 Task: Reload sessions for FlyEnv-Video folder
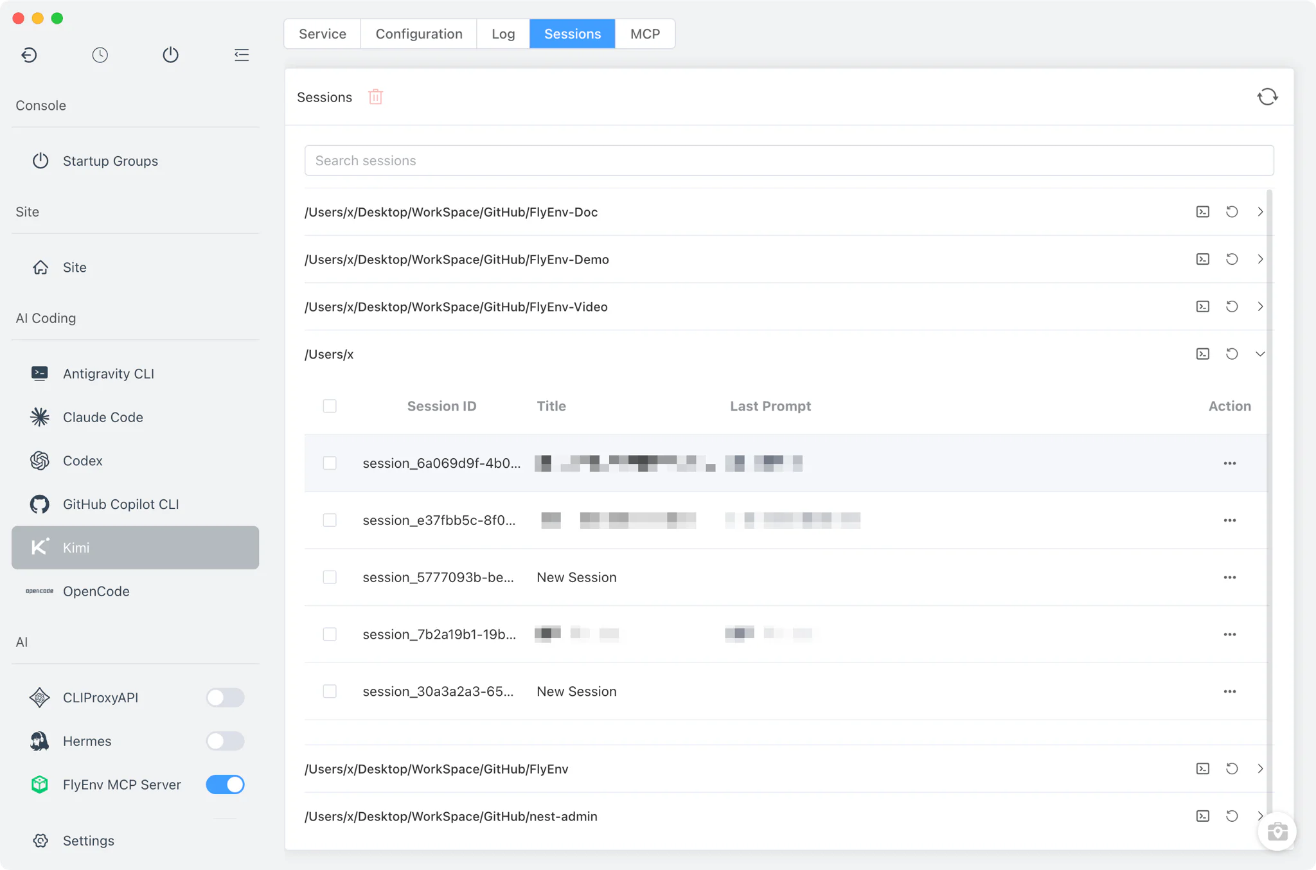1232,306
